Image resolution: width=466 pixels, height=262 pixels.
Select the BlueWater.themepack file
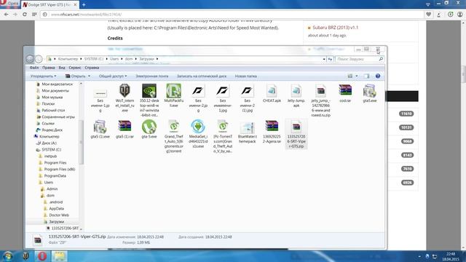[x=248, y=127]
